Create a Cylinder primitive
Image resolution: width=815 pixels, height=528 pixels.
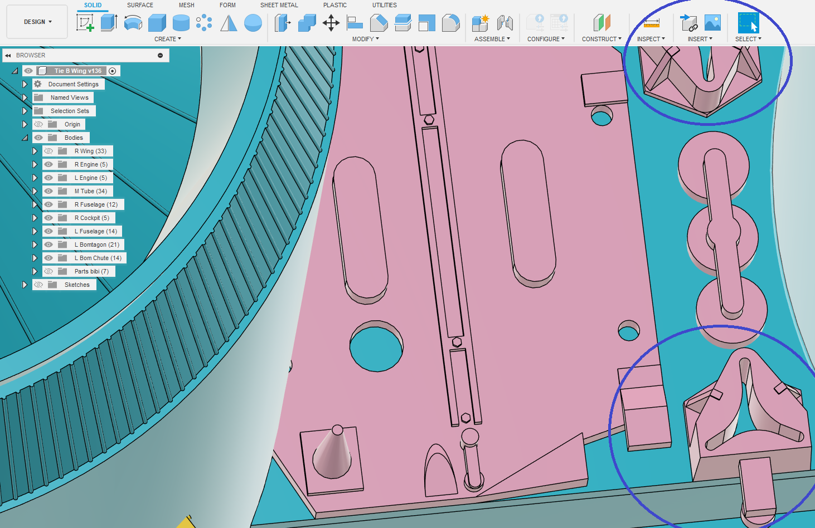click(181, 23)
